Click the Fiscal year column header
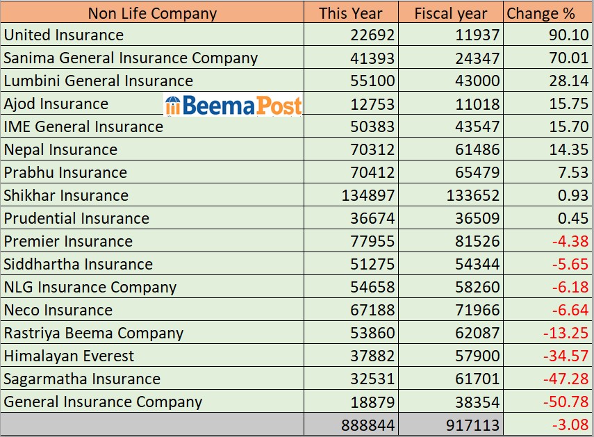 tap(451, 13)
